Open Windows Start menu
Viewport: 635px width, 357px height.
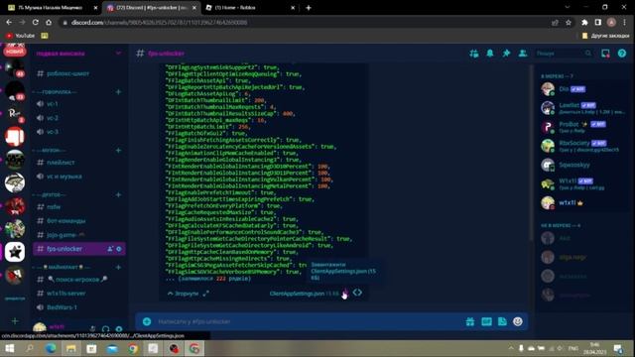(10, 348)
